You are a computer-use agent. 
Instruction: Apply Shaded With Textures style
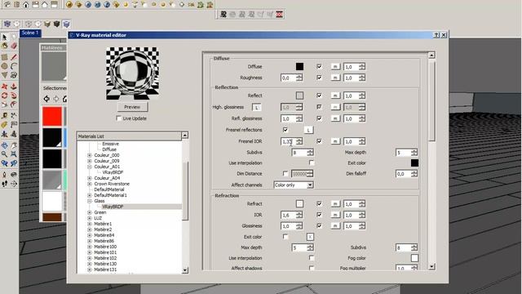(56, 24)
